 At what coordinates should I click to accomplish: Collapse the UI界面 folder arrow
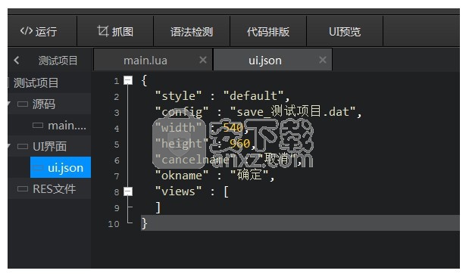coord(9,146)
